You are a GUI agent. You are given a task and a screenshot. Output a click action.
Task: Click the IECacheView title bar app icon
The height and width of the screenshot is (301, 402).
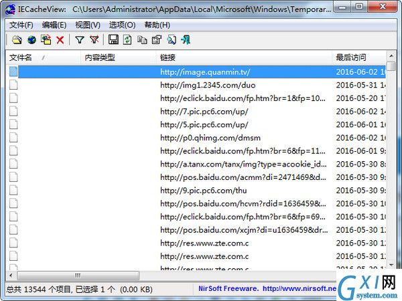(10, 9)
